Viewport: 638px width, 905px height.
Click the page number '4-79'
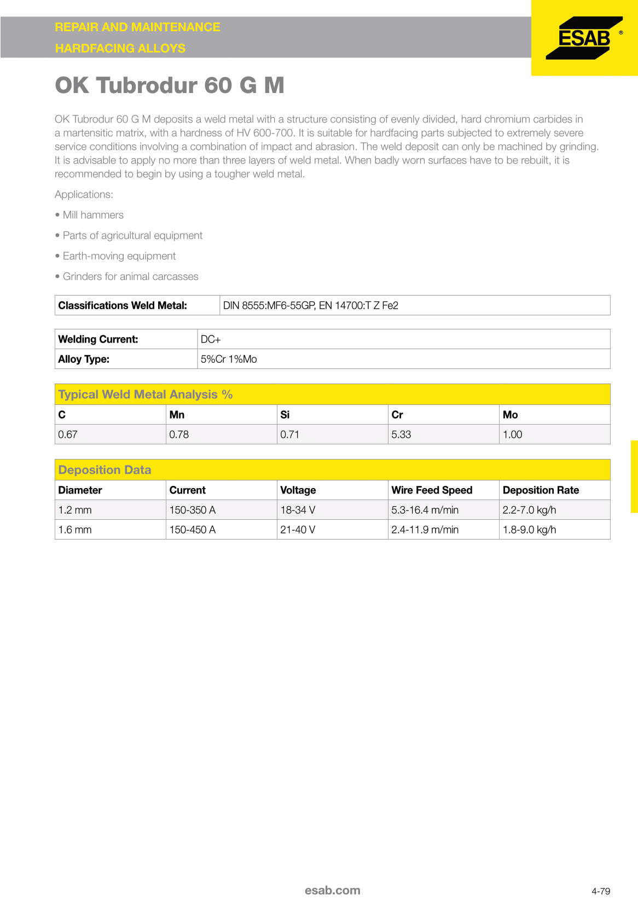coord(601,891)
